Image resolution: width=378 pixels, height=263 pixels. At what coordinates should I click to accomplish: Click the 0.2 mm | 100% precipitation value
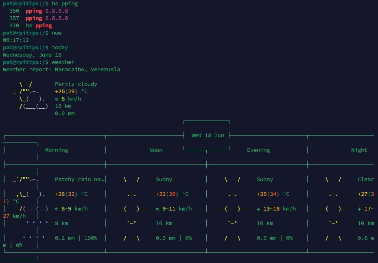[x=75, y=238]
